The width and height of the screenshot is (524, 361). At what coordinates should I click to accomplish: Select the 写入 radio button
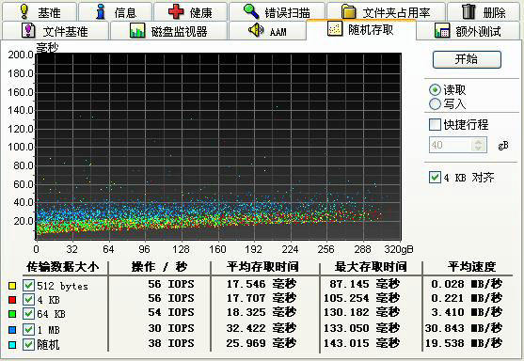[435, 103]
